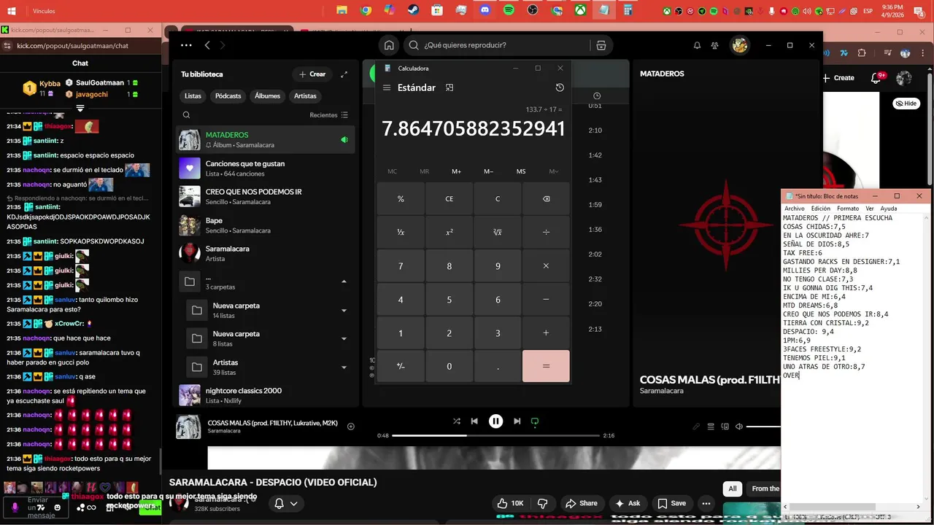Open the Spotify three-dots menu

186,45
